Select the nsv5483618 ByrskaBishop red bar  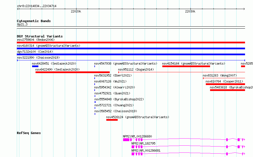coord(227,90)
